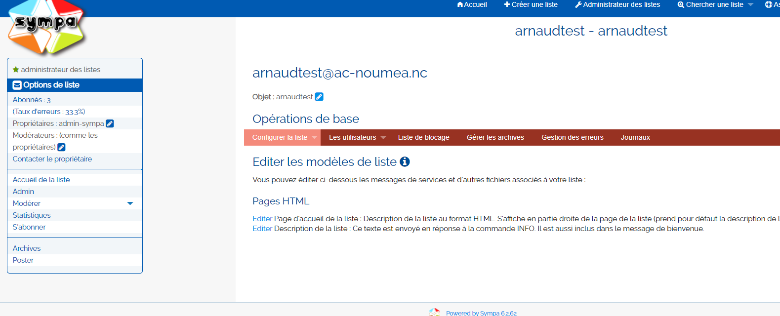Click Editer for Description de la liste

pos(262,229)
